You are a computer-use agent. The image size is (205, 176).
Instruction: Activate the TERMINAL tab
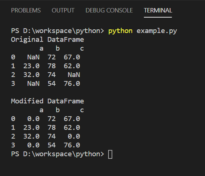[x=158, y=10]
